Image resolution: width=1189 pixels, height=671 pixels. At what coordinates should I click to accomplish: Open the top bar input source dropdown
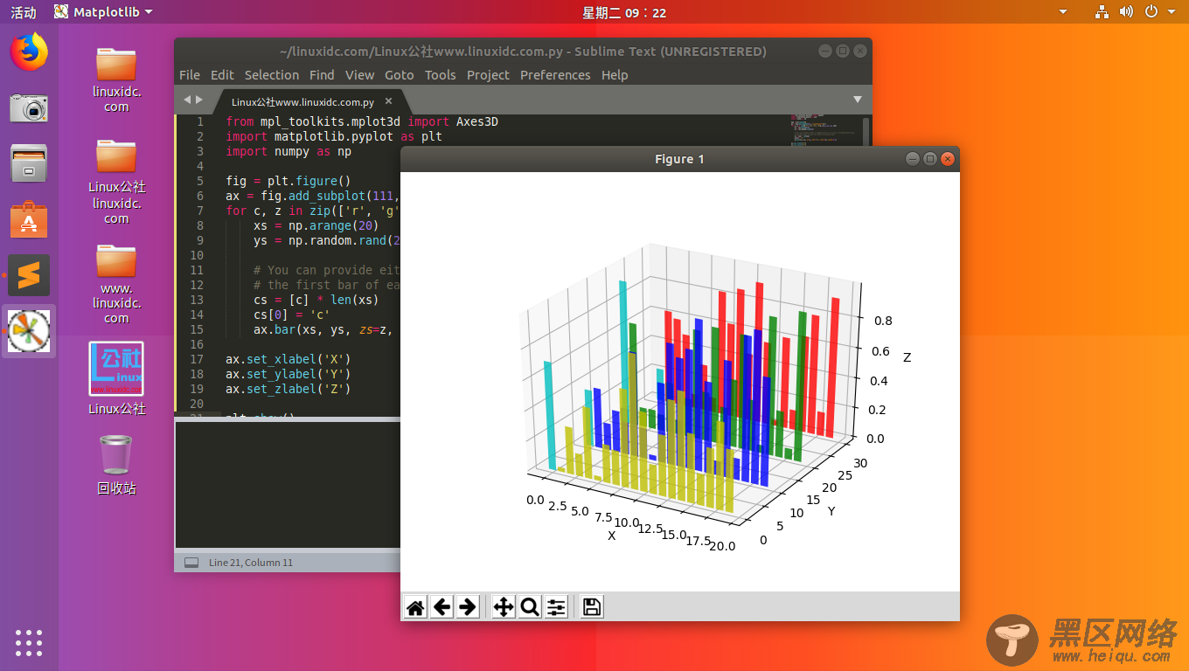(x=1063, y=12)
